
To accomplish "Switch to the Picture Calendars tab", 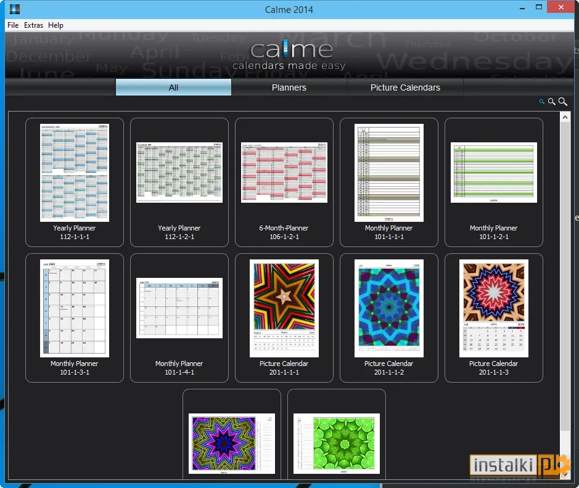I will pos(405,87).
